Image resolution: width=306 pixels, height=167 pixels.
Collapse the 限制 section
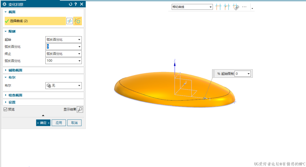(5, 32)
